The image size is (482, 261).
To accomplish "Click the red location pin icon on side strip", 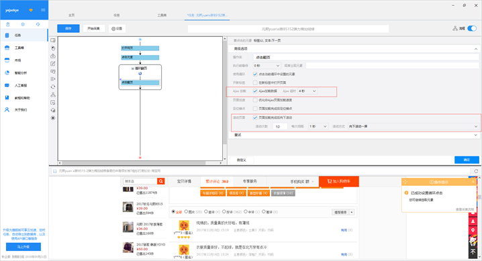I will (x=473, y=230).
